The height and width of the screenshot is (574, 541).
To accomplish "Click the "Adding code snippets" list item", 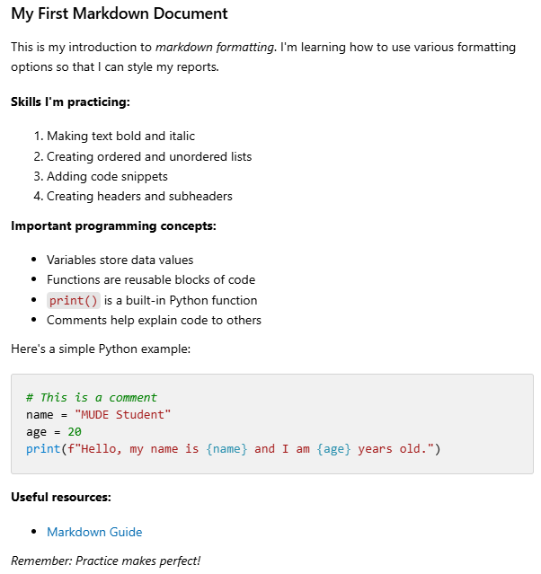I will tap(107, 176).
